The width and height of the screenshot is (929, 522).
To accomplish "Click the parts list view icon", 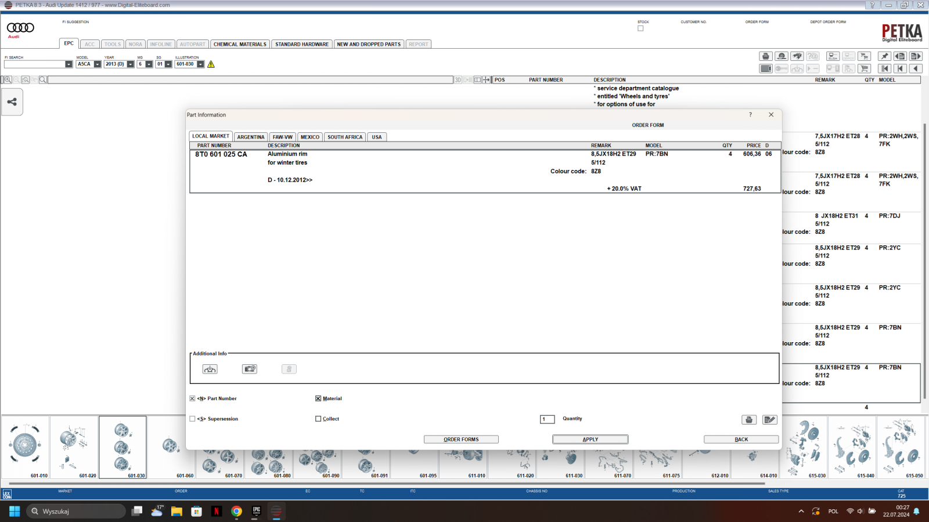I will (766, 68).
